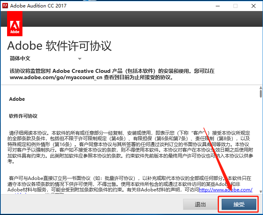Open the 简体中文 language dropdown
Image resolution: width=263 pixels, height=215 pixels.
(46, 59)
